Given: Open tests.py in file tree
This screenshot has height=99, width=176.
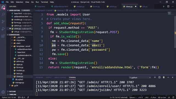Looking at the screenshot, I should (x=20, y=73).
